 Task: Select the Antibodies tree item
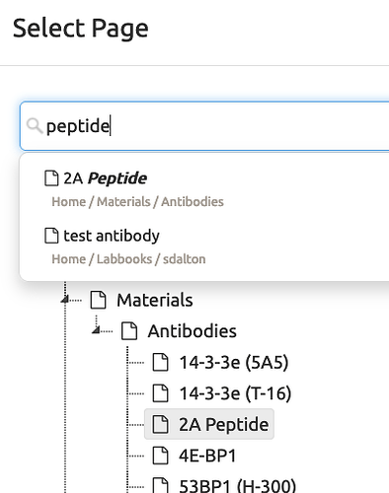point(193,331)
